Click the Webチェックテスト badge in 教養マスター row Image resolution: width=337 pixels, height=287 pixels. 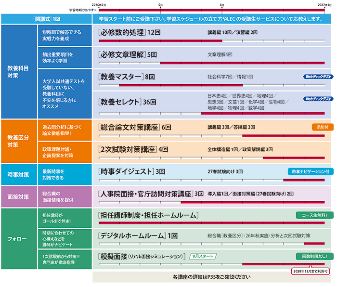tap(318, 77)
